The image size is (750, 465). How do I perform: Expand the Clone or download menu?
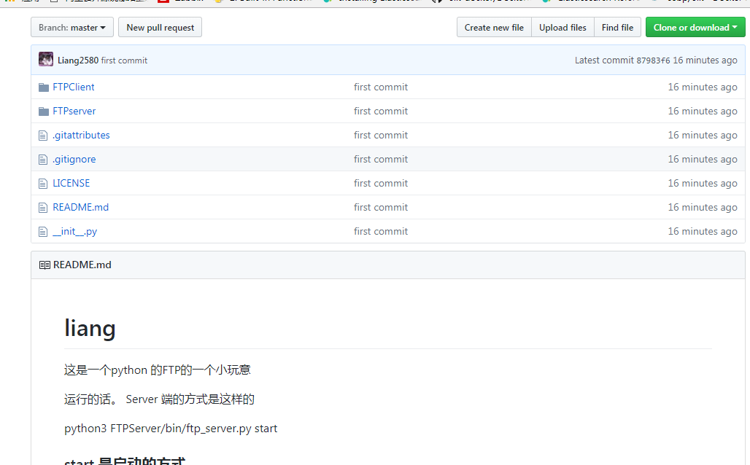tap(695, 27)
